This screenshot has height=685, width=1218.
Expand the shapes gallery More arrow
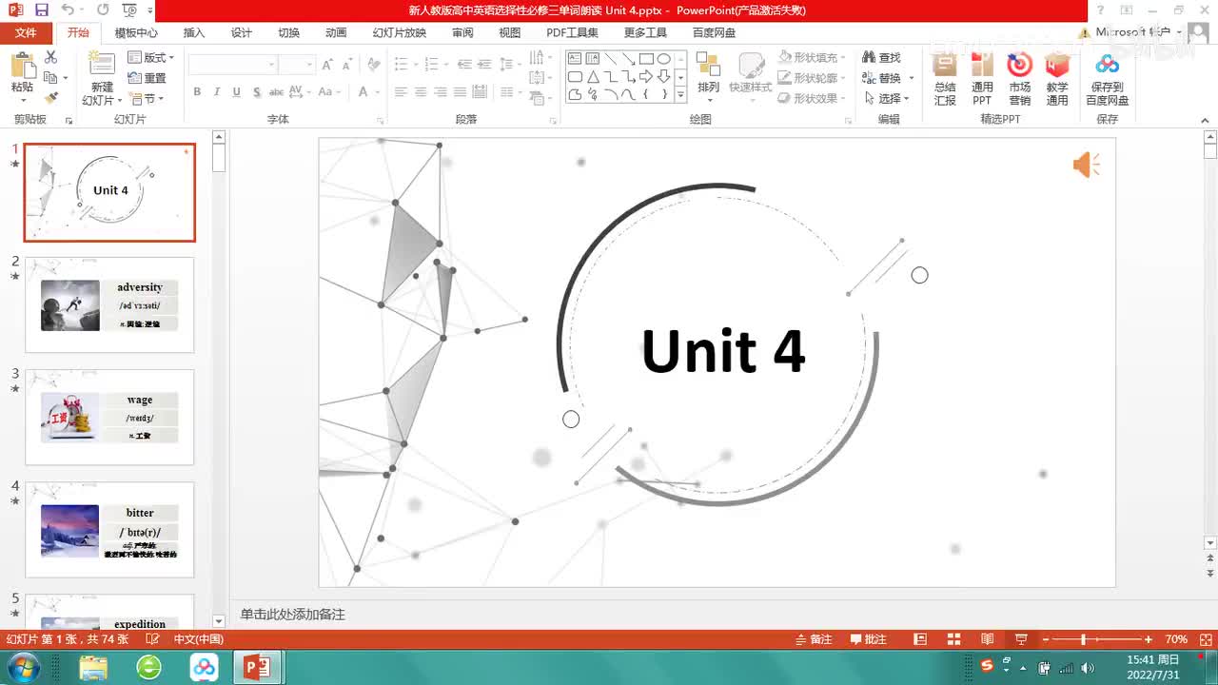click(680, 95)
